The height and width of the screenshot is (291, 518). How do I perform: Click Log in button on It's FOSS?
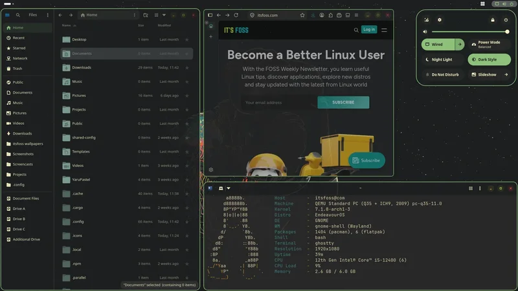click(x=368, y=29)
